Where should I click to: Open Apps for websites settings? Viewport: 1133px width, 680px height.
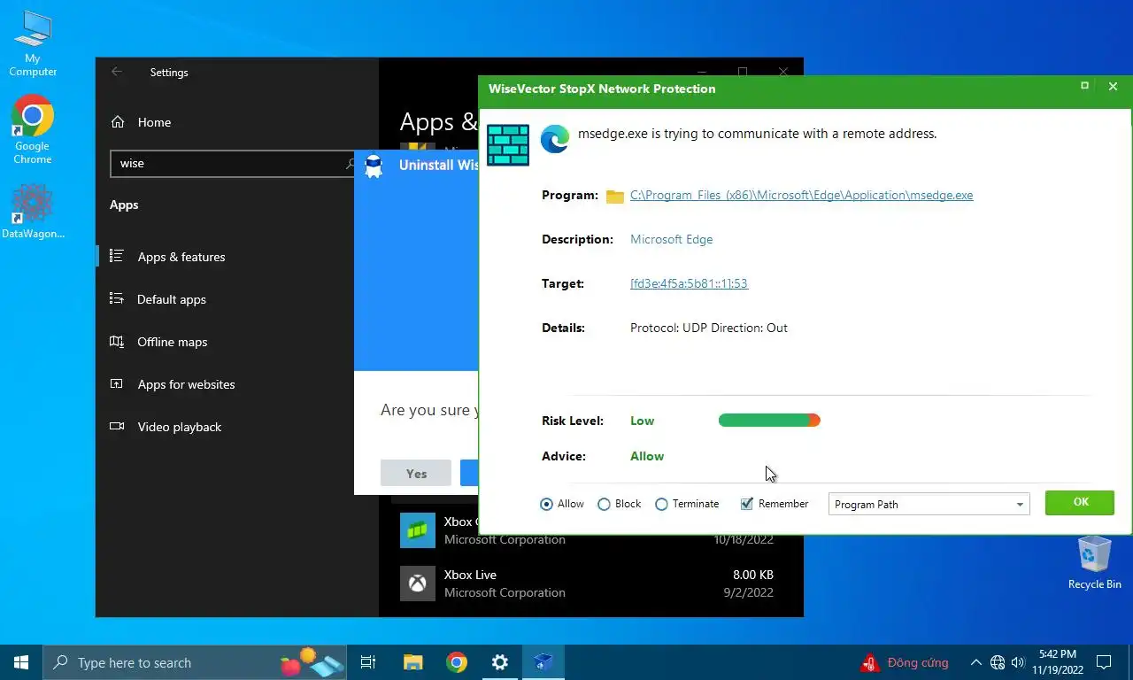[235, 384]
